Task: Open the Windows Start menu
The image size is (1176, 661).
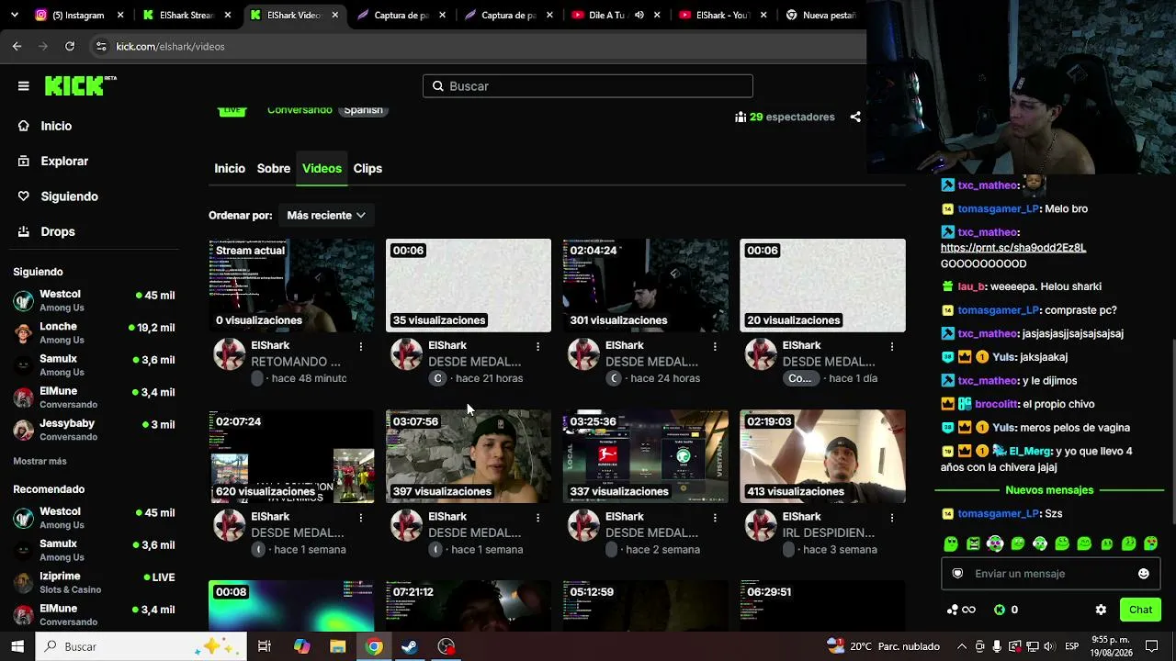Action: pyautogui.click(x=17, y=646)
